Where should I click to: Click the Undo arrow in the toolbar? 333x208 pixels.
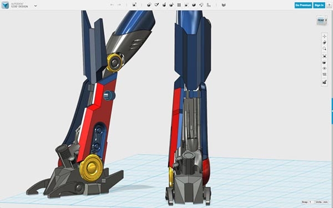112,5
